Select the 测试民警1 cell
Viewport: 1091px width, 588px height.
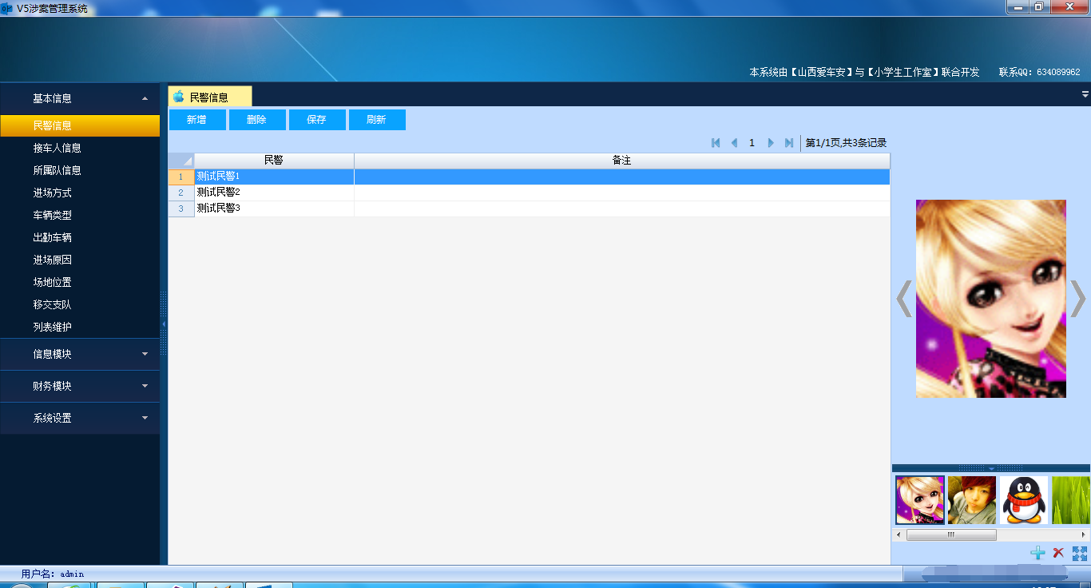click(x=274, y=177)
